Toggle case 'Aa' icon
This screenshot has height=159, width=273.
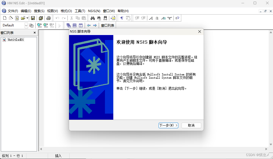pyautogui.click(x=163, y=18)
